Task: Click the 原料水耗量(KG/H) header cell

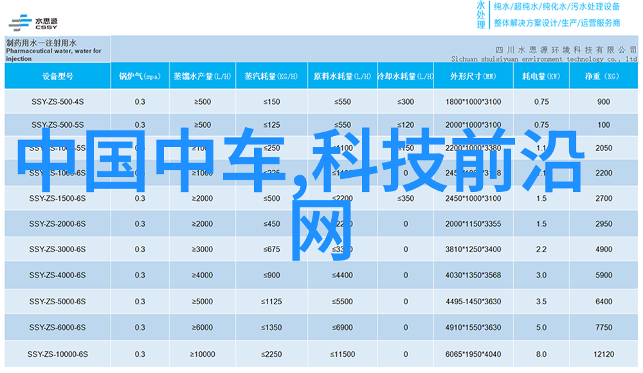Action: (342, 76)
